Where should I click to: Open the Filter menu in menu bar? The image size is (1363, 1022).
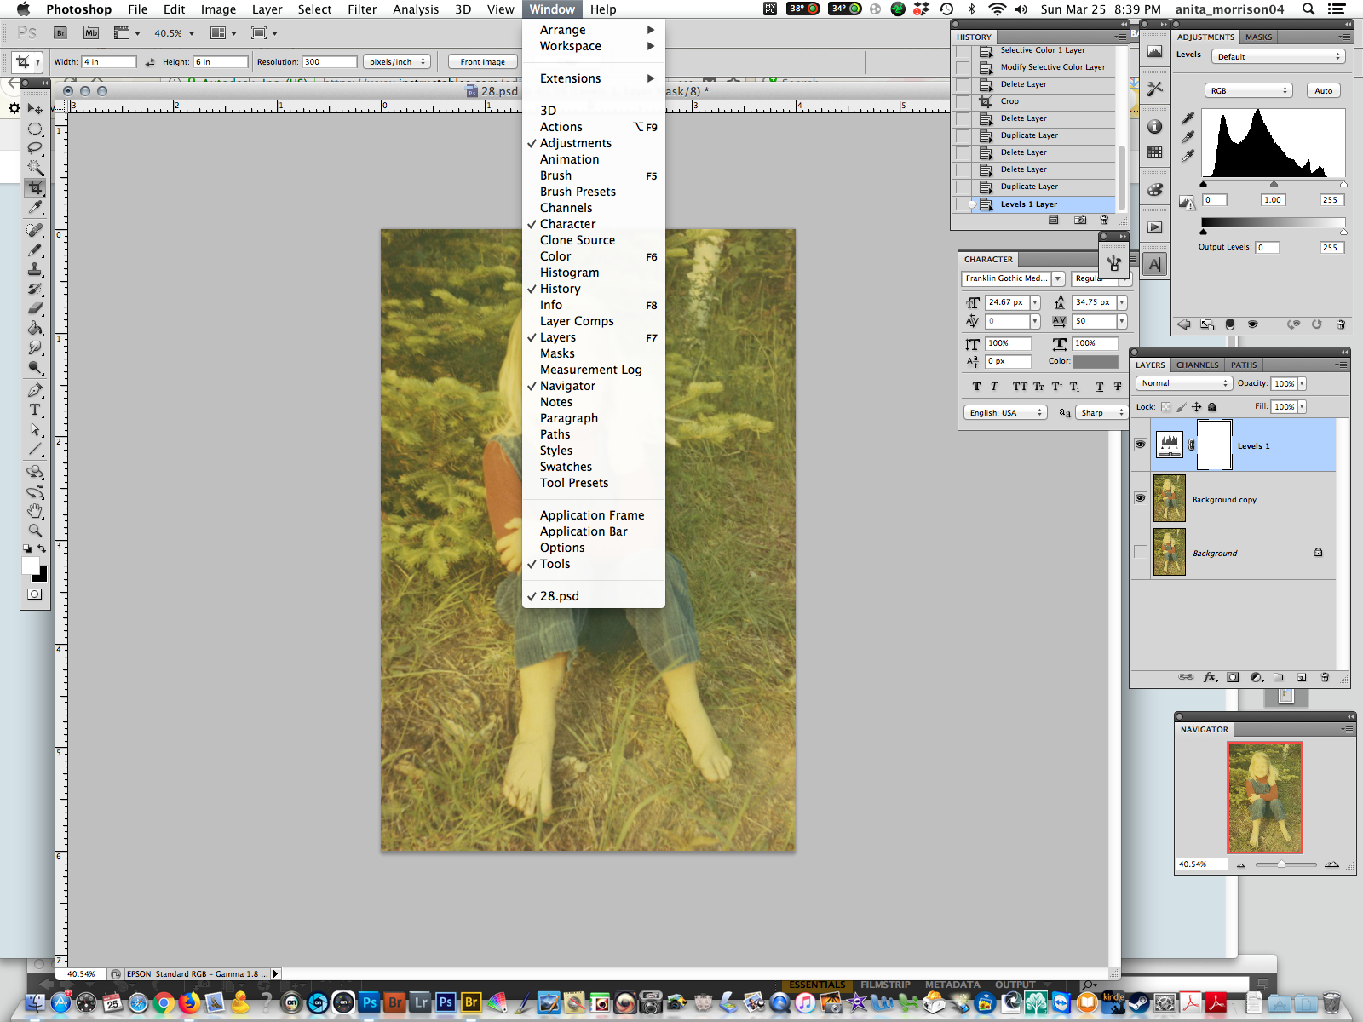click(x=362, y=9)
